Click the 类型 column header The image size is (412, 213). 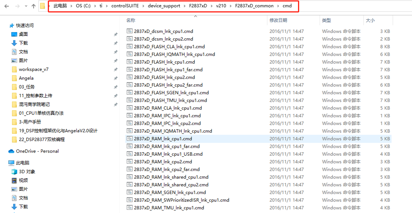click(326, 20)
